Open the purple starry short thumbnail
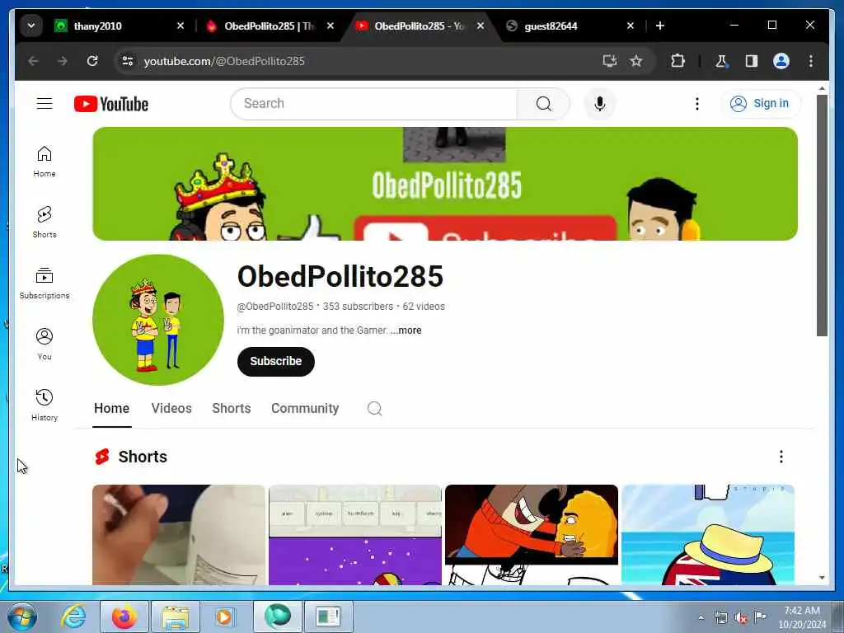 tap(354, 534)
